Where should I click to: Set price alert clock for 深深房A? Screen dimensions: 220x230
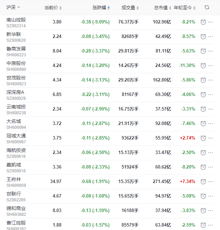coord(203,95)
